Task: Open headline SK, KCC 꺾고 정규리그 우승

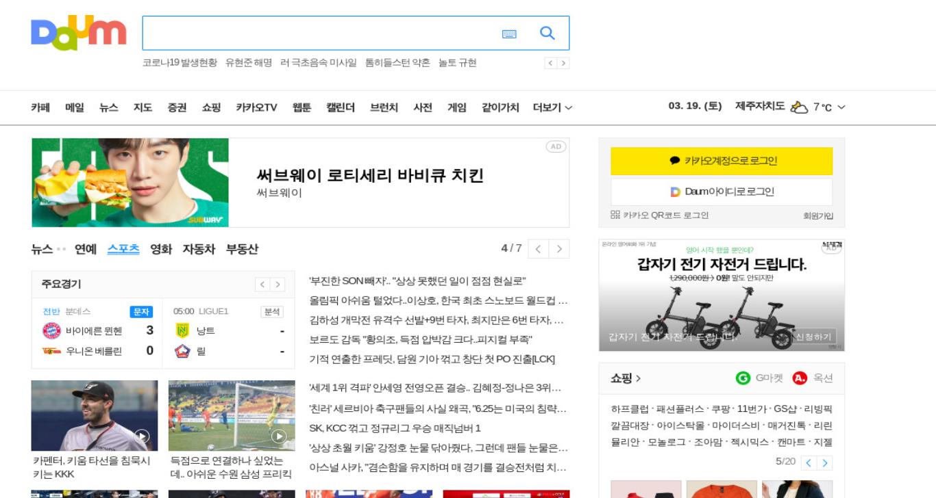Action: (395, 428)
